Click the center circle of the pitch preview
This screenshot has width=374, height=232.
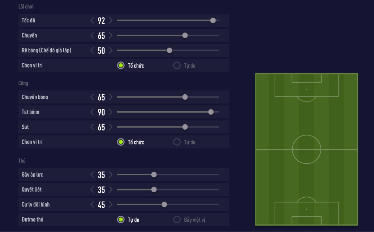pos(306,149)
